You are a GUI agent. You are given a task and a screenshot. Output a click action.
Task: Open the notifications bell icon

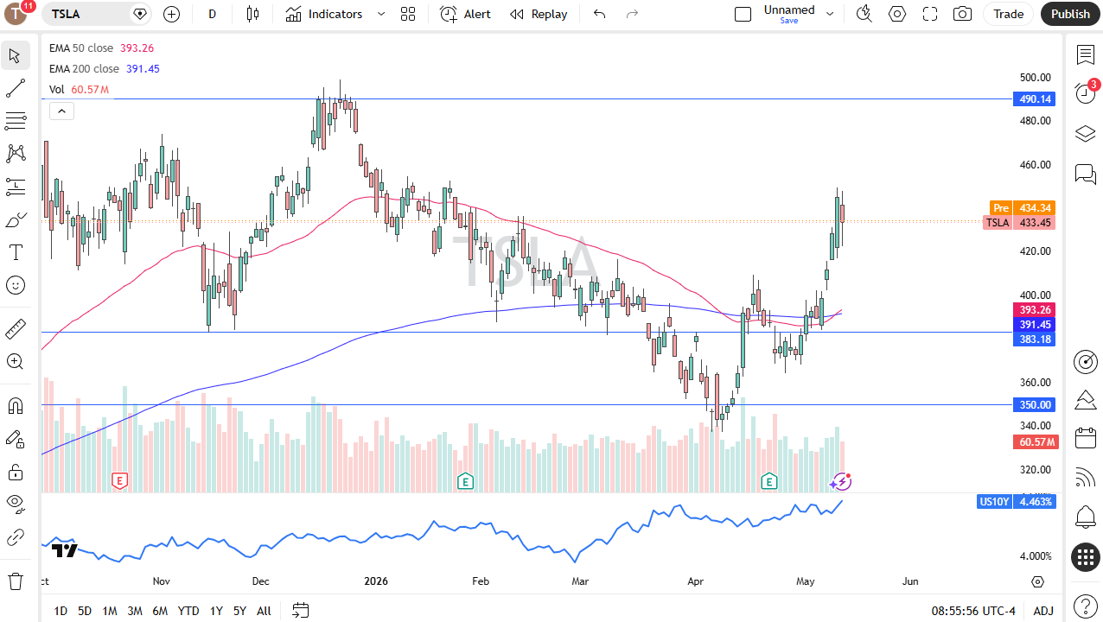(1086, 517)
